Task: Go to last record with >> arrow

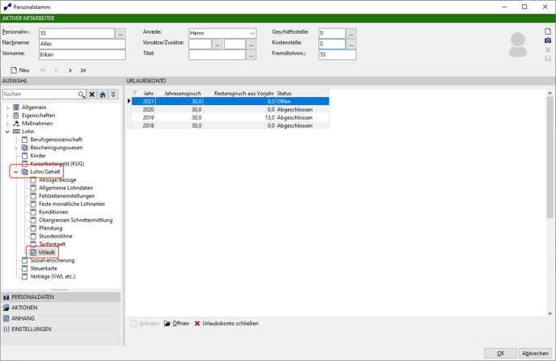Action: 83,70
